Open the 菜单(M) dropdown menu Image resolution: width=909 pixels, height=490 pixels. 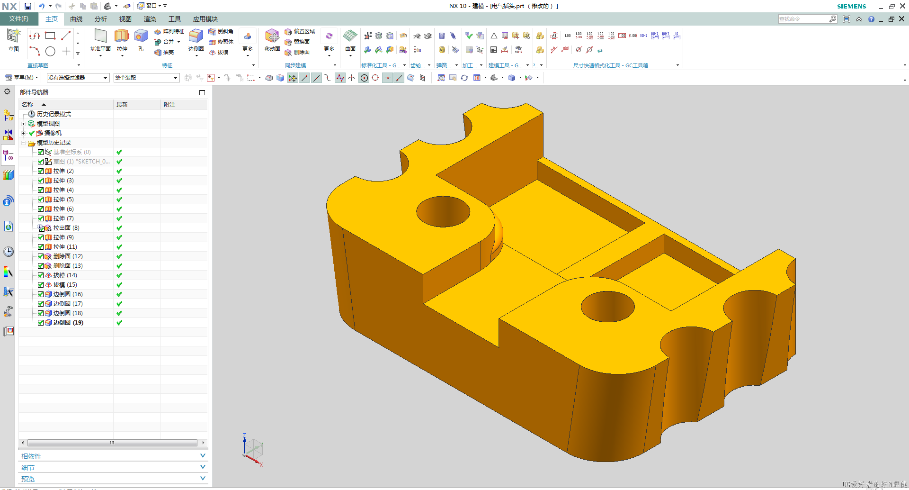21,78
